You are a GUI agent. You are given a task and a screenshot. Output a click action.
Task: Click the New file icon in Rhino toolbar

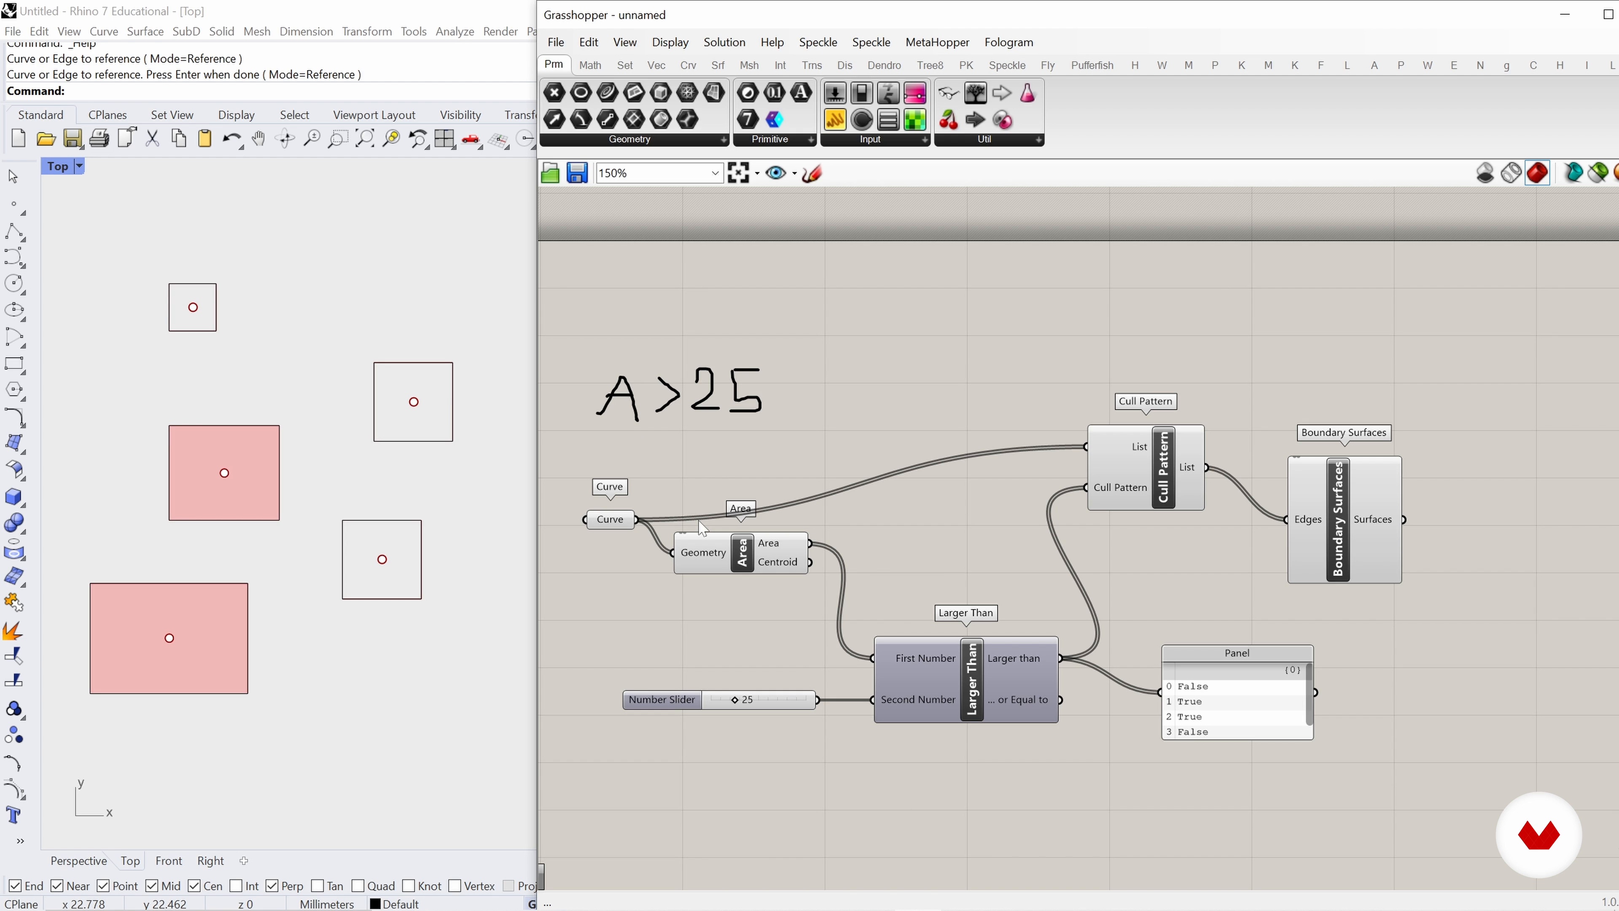[18, 138]
